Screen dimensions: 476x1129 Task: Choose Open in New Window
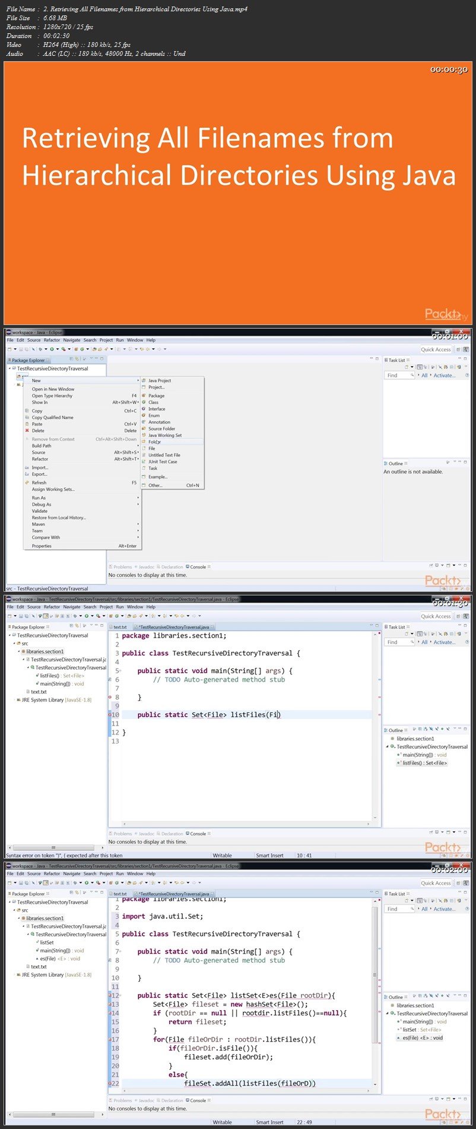point(53,389)
